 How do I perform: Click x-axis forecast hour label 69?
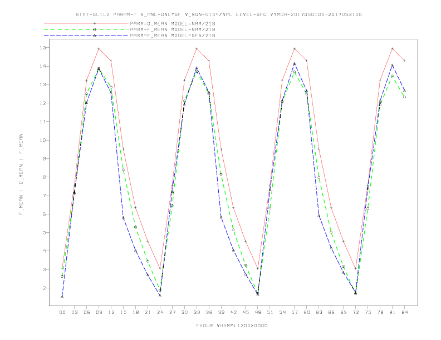coord(344,312)
